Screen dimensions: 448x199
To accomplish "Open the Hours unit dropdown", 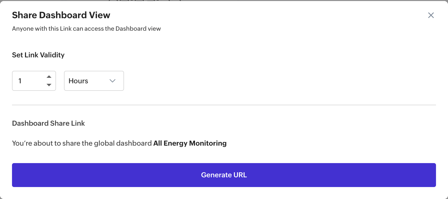I will pyautogui.click(x=94, y=81).
